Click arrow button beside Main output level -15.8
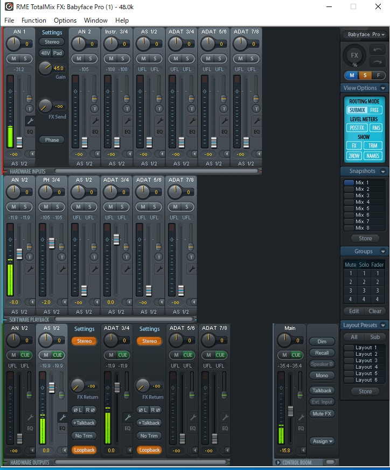 tap(301, 450)
